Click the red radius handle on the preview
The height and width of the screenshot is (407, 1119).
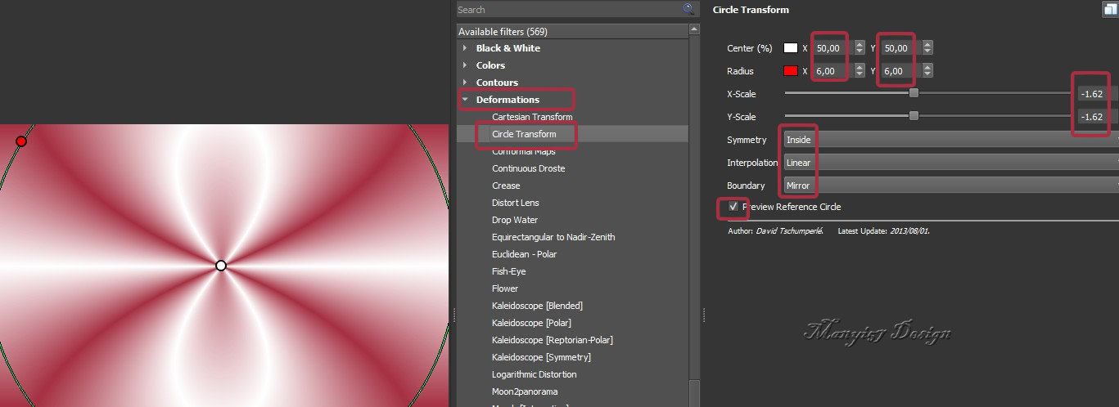(x=21, y=141)
